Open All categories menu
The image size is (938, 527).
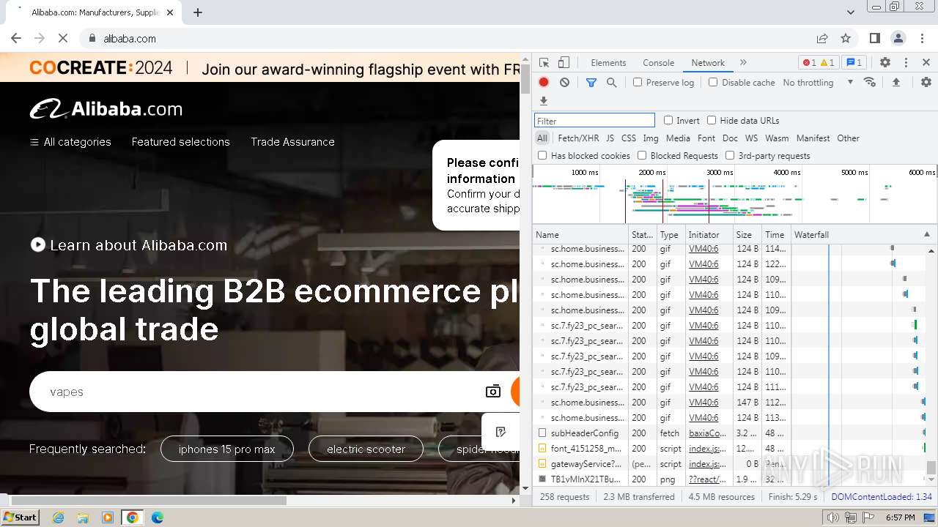(70, 142)
